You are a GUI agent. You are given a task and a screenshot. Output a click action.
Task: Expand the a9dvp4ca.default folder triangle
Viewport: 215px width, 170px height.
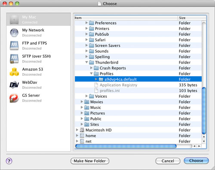tap(96, 79)
